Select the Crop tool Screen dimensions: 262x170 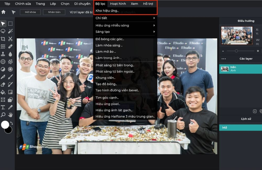click(x=3, y=39)
